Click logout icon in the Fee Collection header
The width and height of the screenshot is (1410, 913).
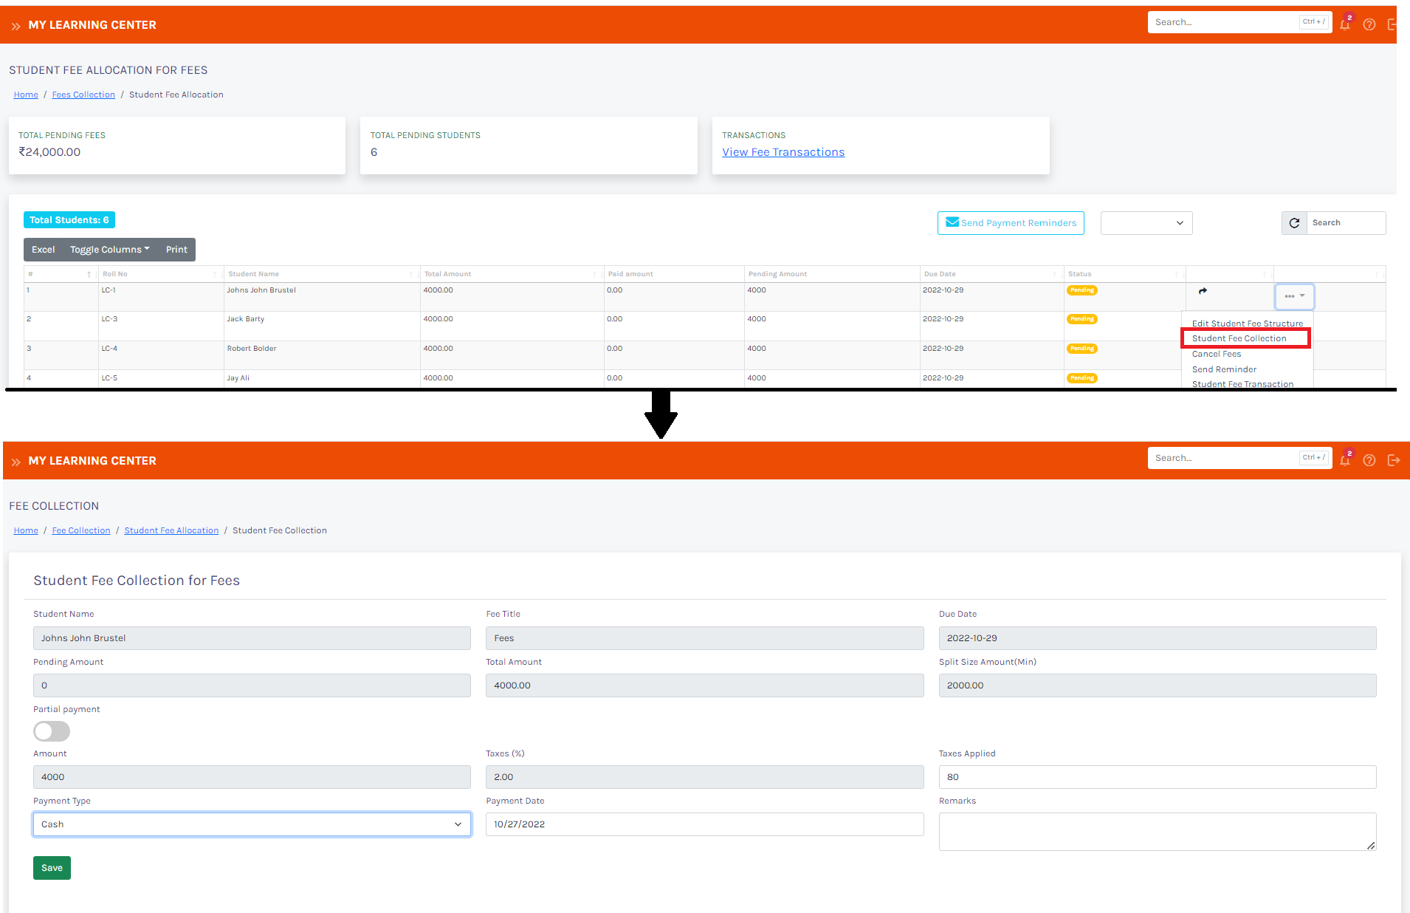[x=1394, y=460]
